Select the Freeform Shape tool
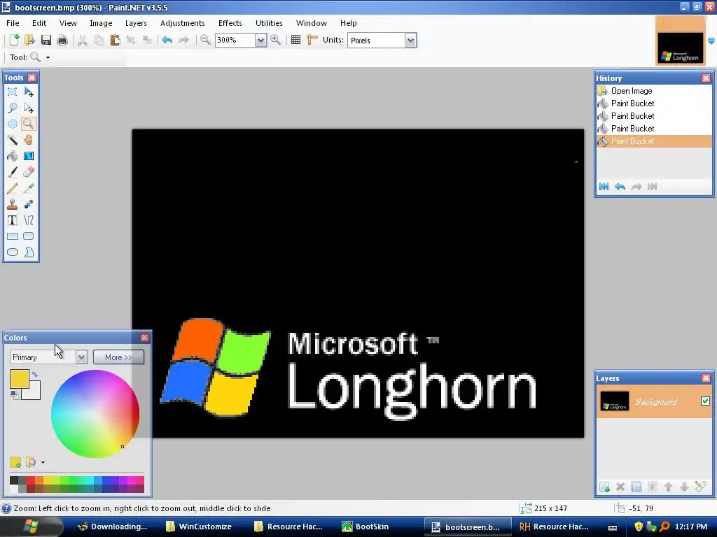 [x=28, y=252]
